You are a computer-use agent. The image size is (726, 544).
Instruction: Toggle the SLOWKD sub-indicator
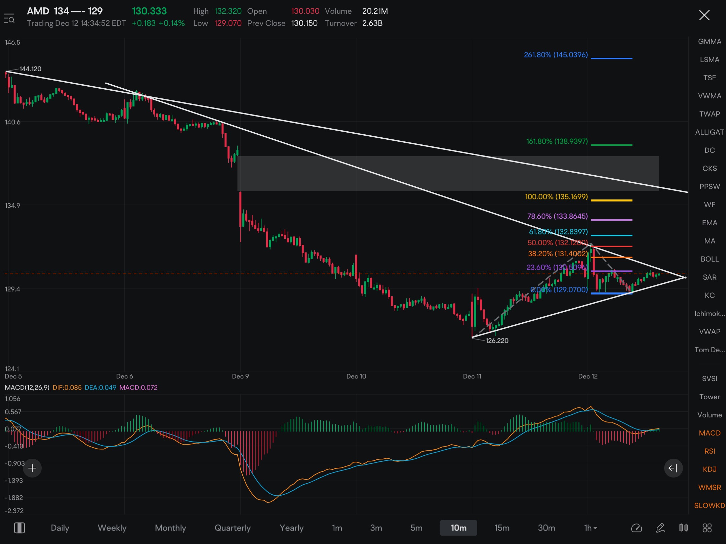pyautogui.click(x=710, y=506)
